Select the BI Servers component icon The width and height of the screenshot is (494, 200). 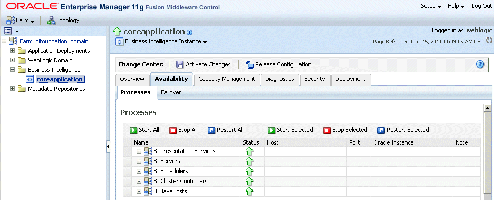(148, 161)
